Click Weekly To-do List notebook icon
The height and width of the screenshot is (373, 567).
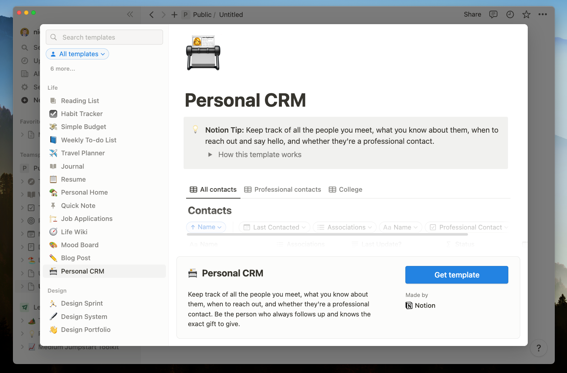click(x=53, y=140)
